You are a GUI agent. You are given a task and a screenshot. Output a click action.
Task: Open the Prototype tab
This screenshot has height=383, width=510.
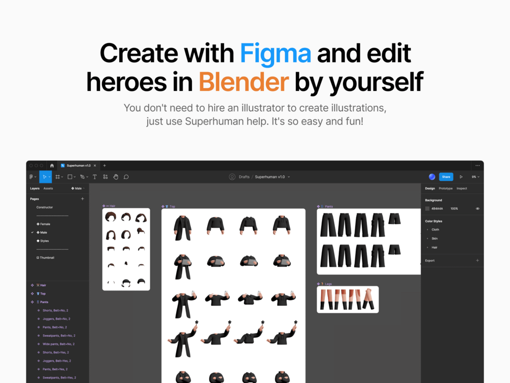click(446, 188)
